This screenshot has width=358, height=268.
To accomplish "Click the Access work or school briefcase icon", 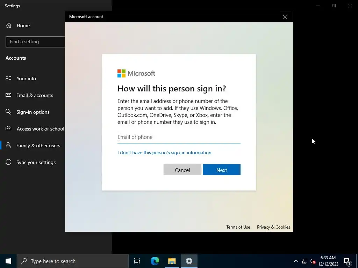I will click(8, 128).
